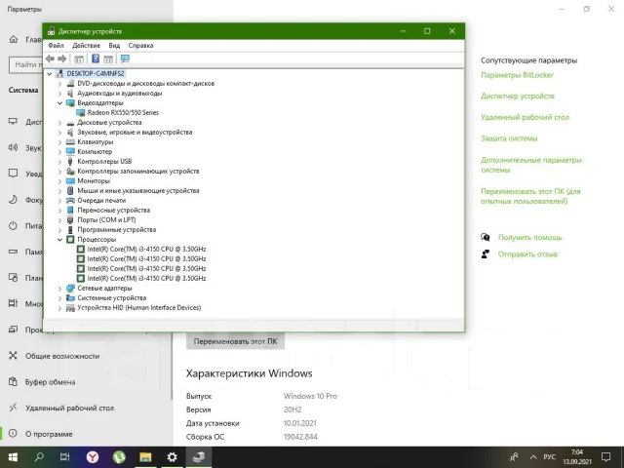This screenshot has width=624, height=468.
Task: Click the Переименовать этот ПК button
Action: tap(235, 341)
